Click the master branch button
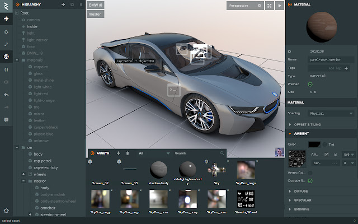Screen dimensions: 358x224 (x=96, y=14)
